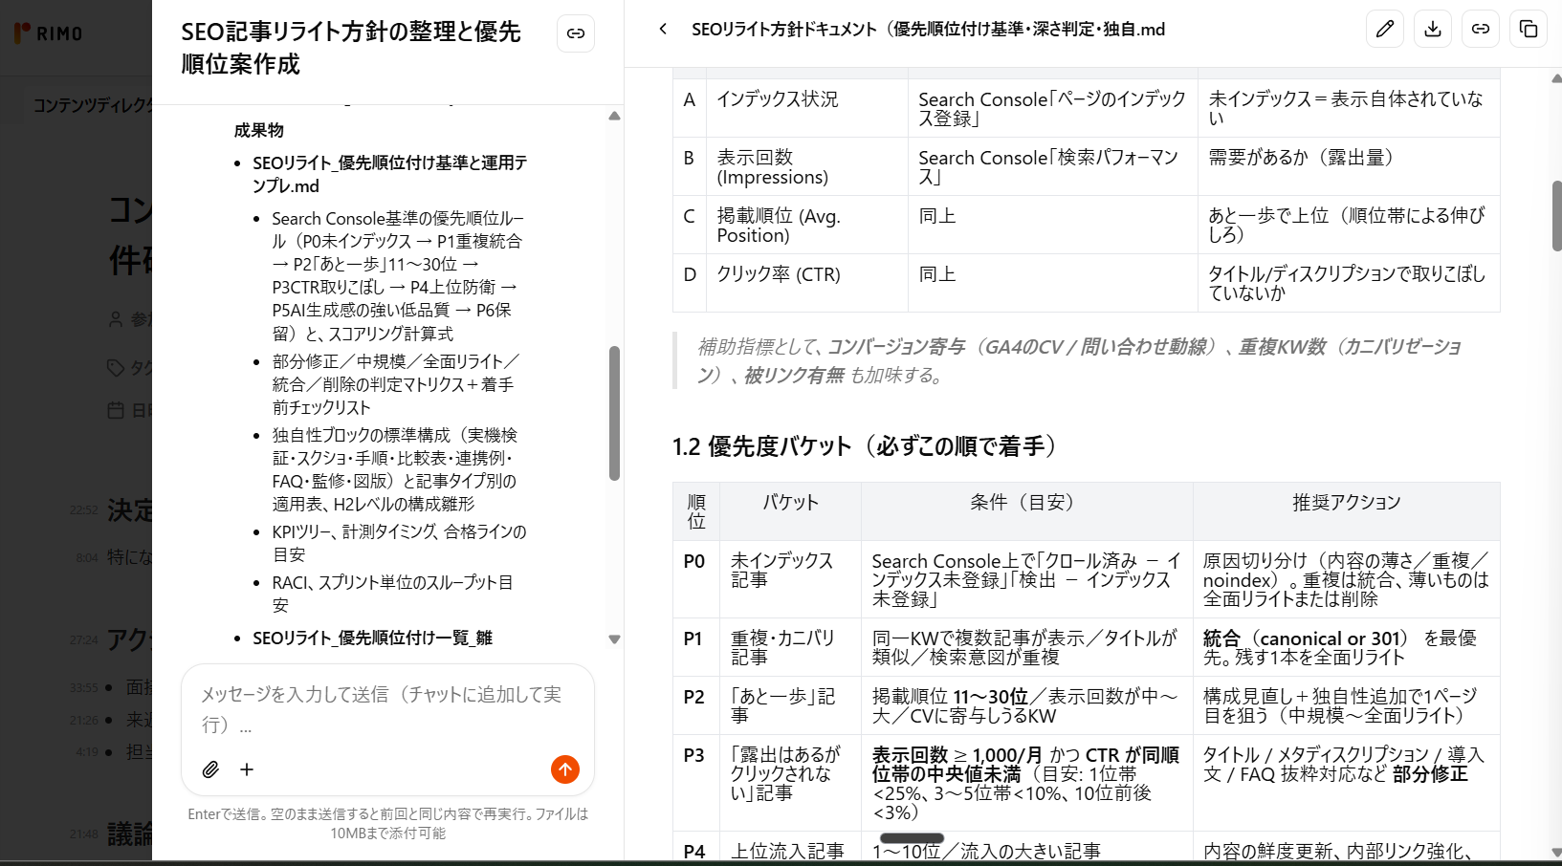Click the chat panel scroll-up arrow
The height and width of the screenshot is (866, 1562).
point(614,116)
